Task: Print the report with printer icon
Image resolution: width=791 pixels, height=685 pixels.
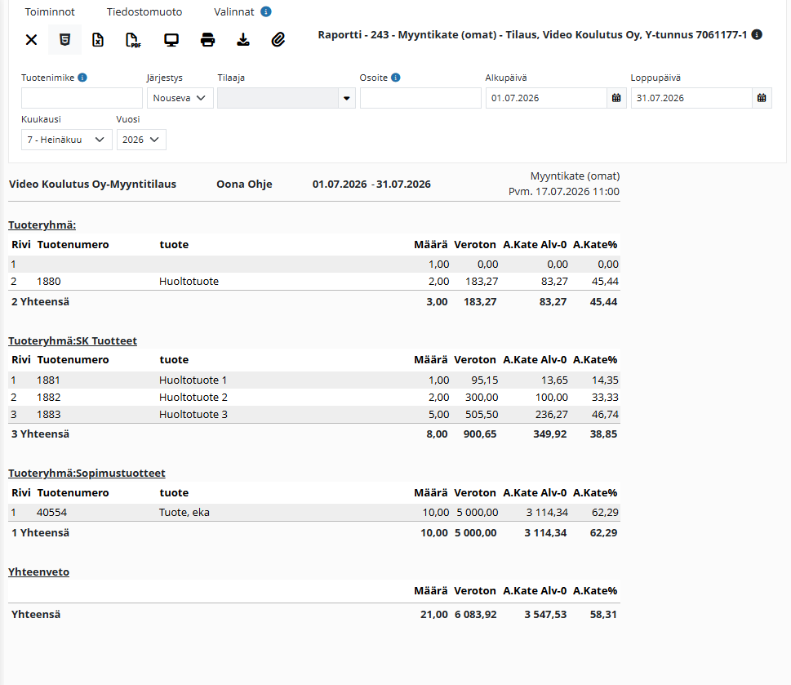Action: point(207,39)
